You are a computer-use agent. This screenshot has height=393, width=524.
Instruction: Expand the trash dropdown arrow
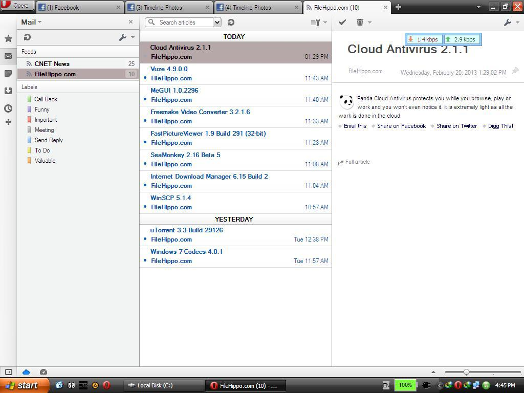(369, 23)
